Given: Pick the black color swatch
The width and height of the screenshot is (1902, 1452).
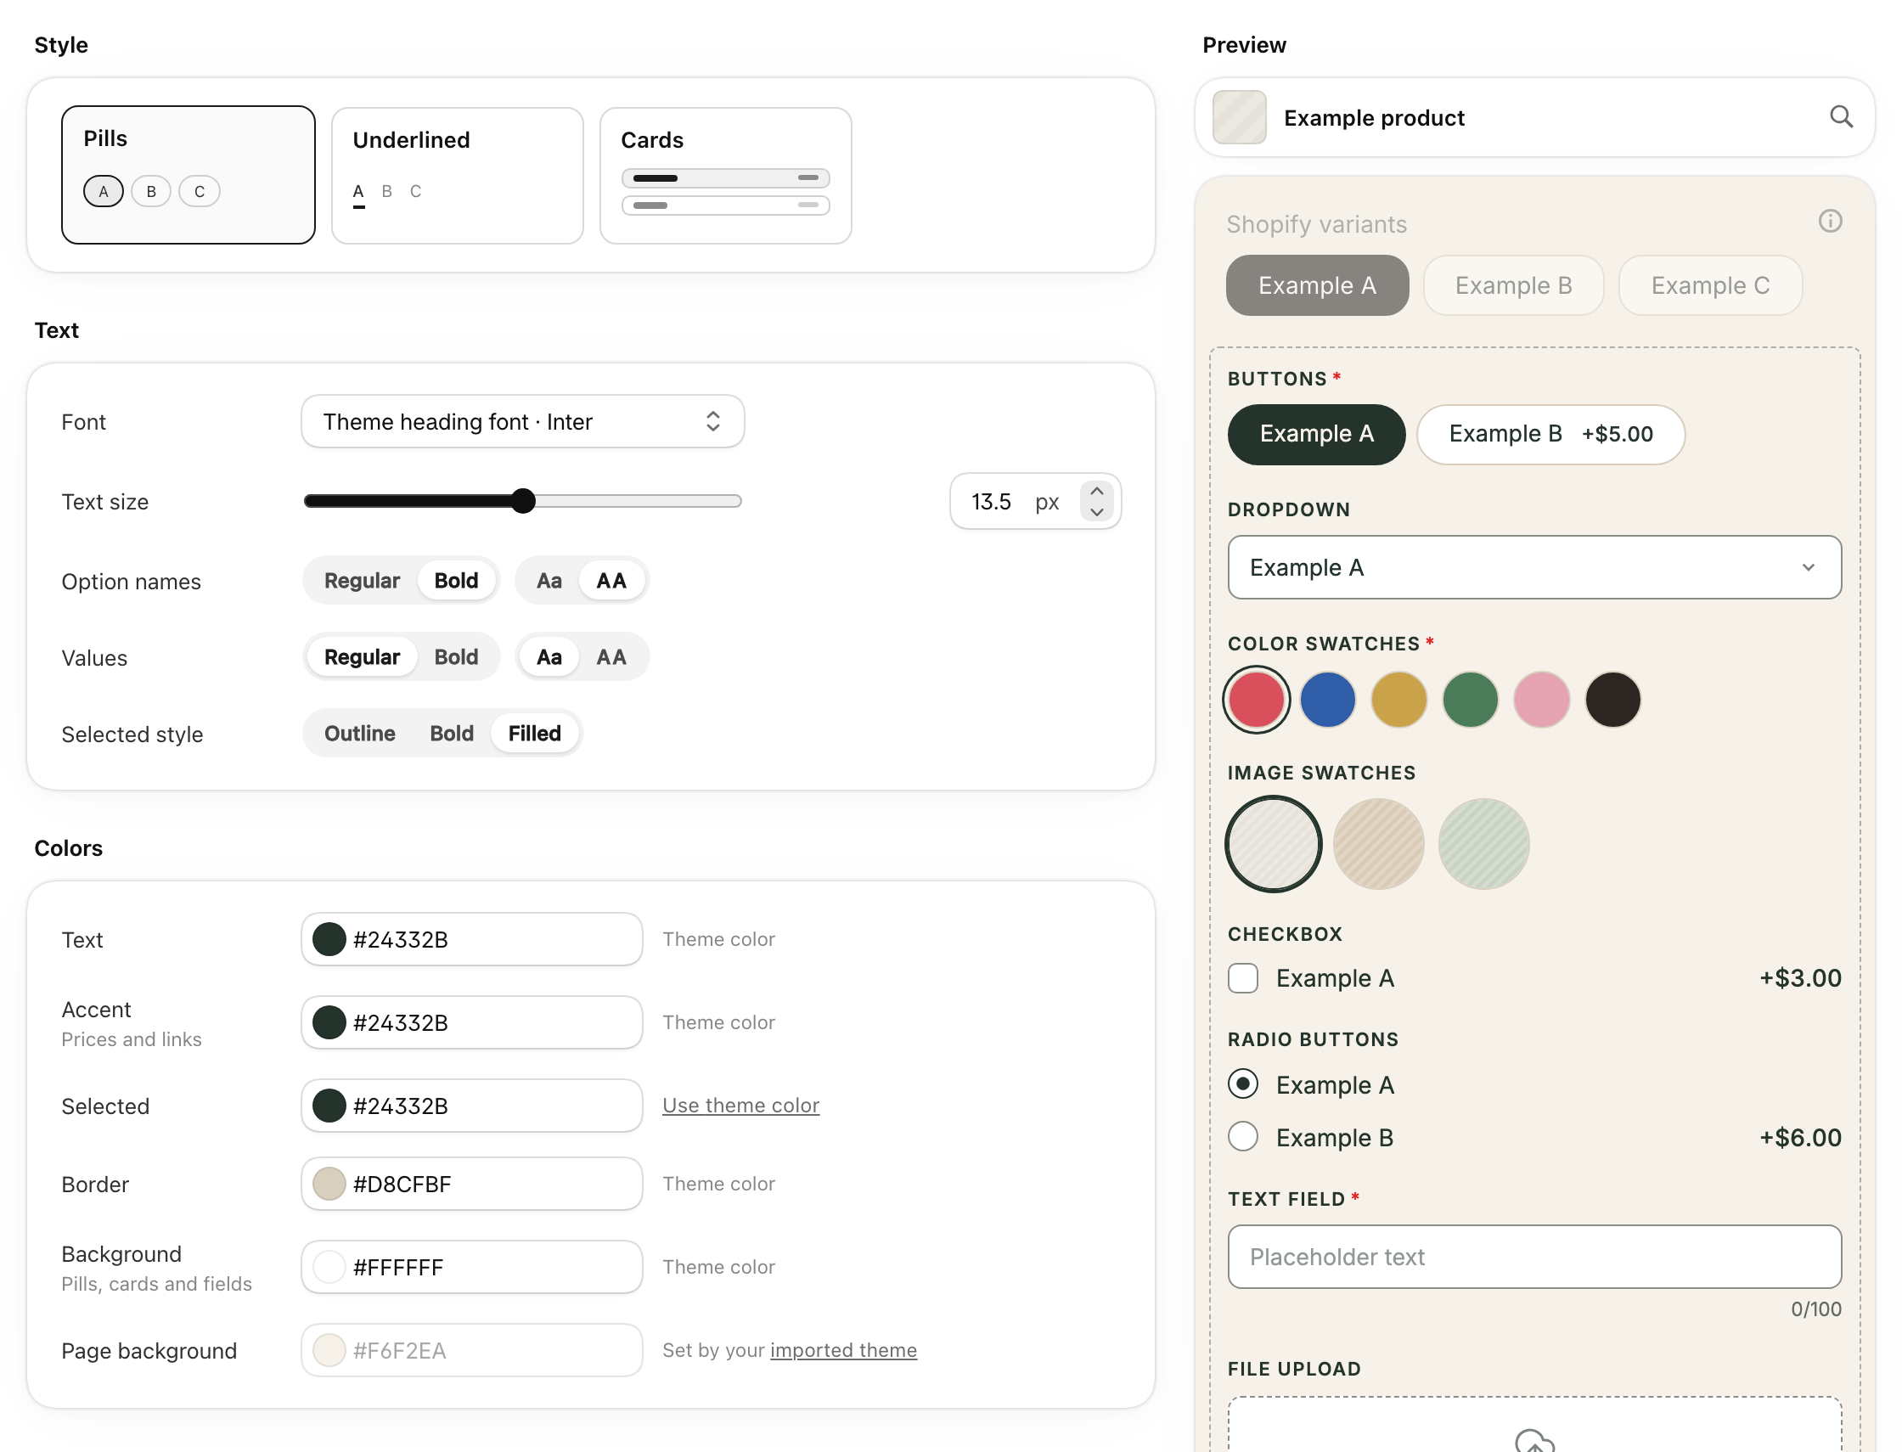Looking at the screenshot, I should (x=1612, y=699).
